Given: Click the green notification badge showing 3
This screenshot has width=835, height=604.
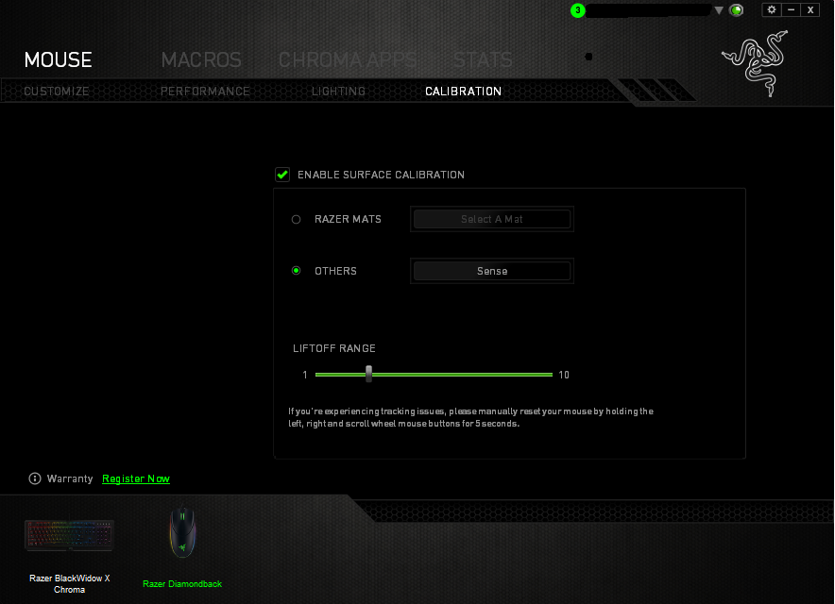Looking at the screenshot, I should pos(578,10).
